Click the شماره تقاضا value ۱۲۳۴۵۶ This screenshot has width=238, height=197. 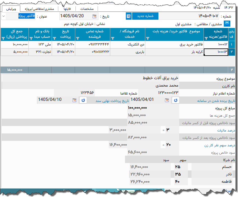[x=74, y=93]
